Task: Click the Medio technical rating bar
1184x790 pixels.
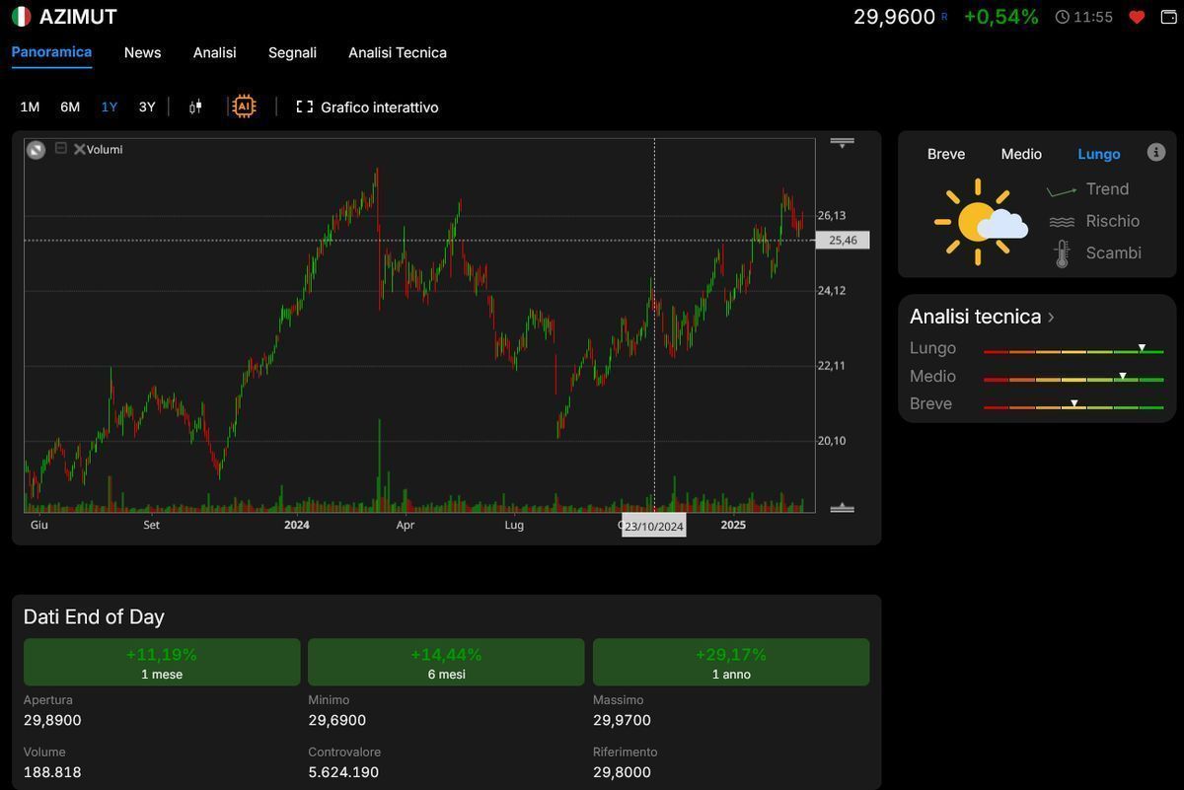Action: tap(1073, 379)
